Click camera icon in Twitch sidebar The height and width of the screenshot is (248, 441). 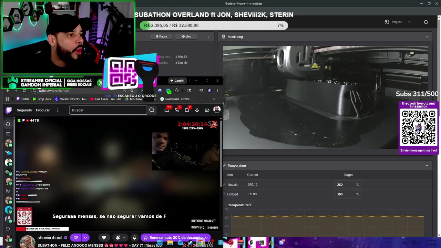click(8, 229)
